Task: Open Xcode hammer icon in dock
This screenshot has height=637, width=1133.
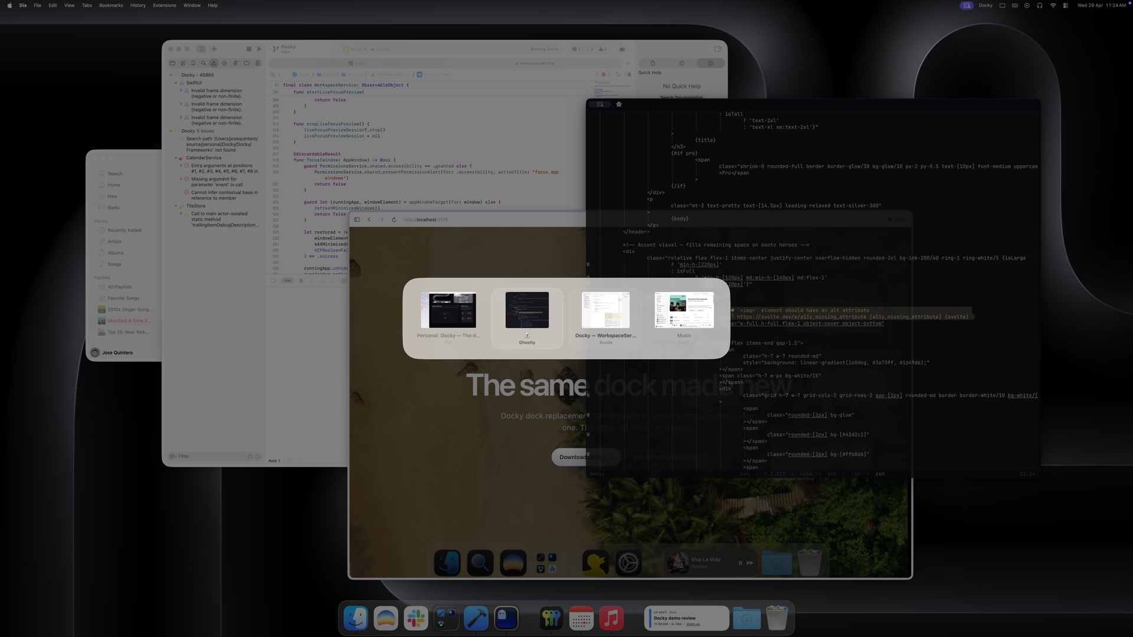Action: (x=476, y=618)
